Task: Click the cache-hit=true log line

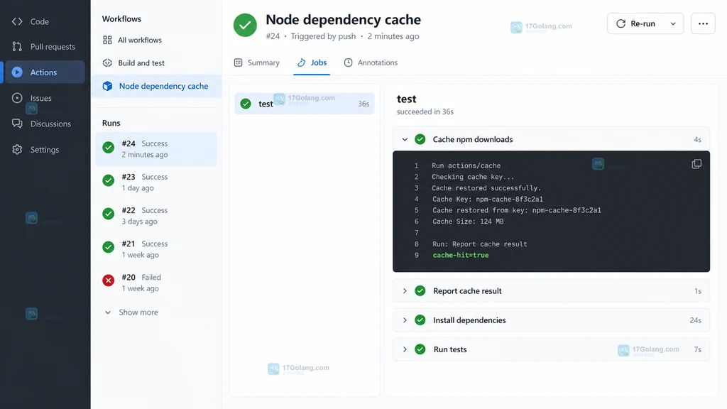Action: tap(460, 255)
